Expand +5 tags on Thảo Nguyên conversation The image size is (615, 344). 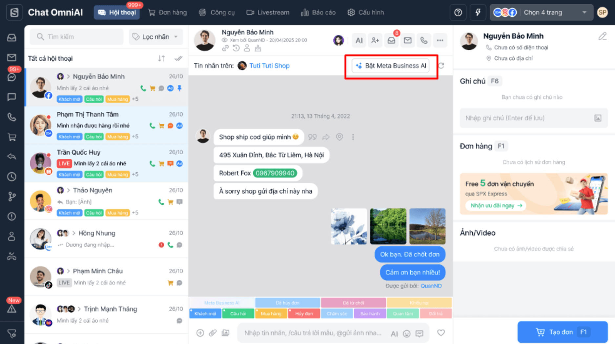(135, 213)
